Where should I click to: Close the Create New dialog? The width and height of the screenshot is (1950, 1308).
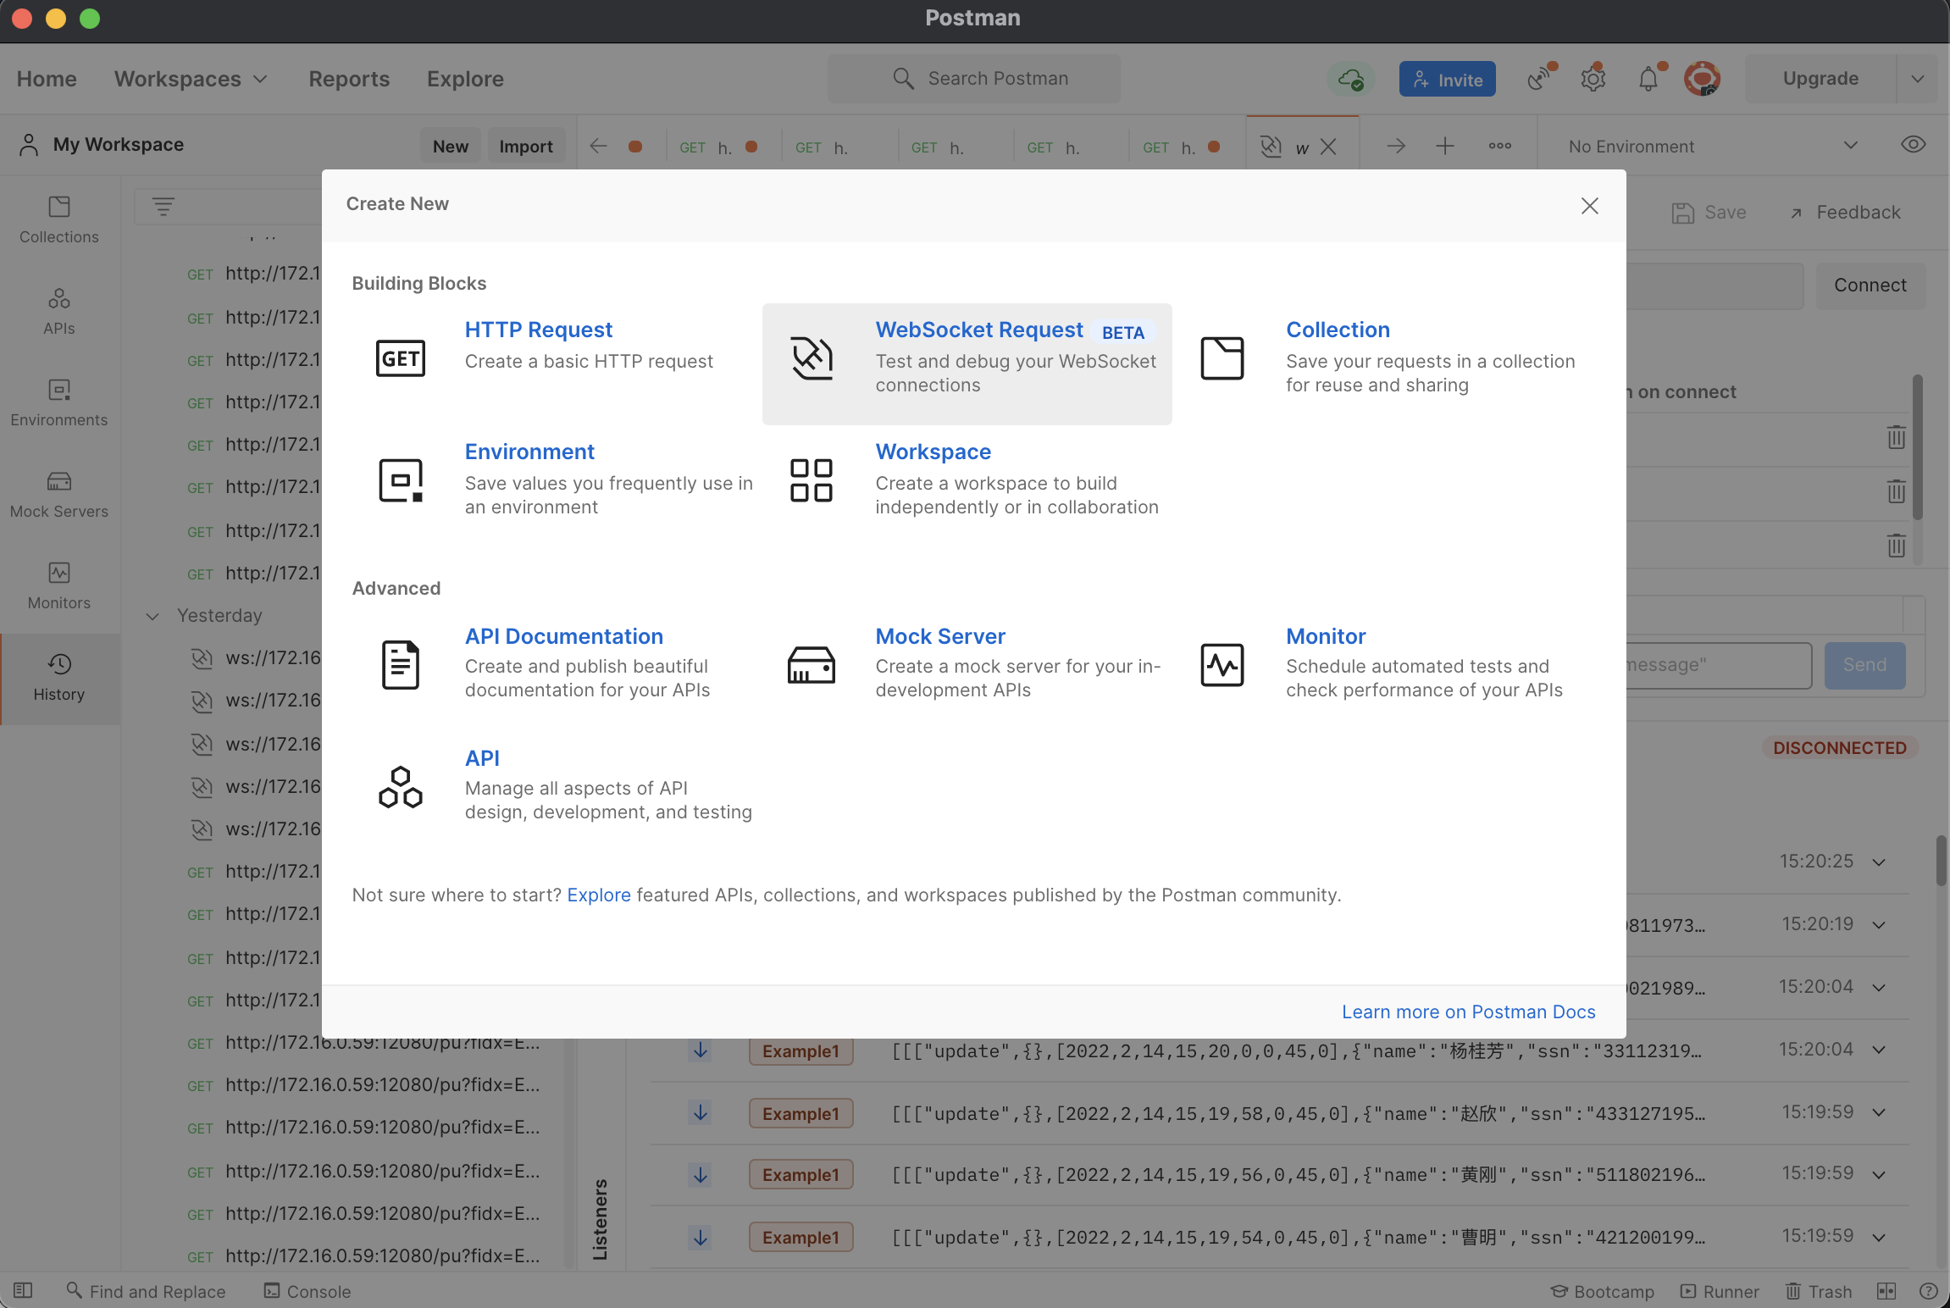tap(1589, 206)
